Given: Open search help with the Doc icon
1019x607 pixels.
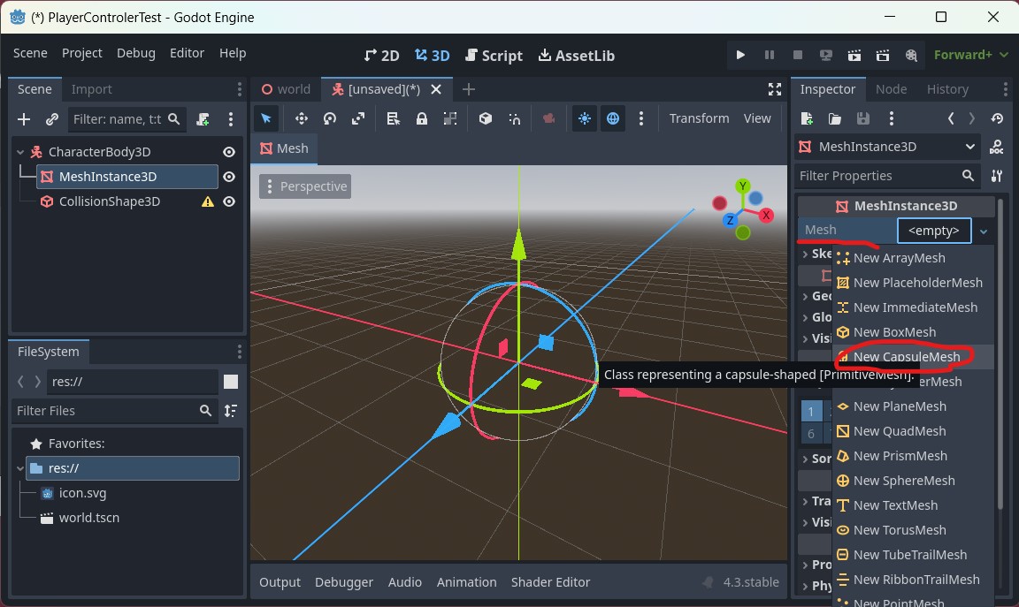Looking at the screenshot, I should 996,147.
